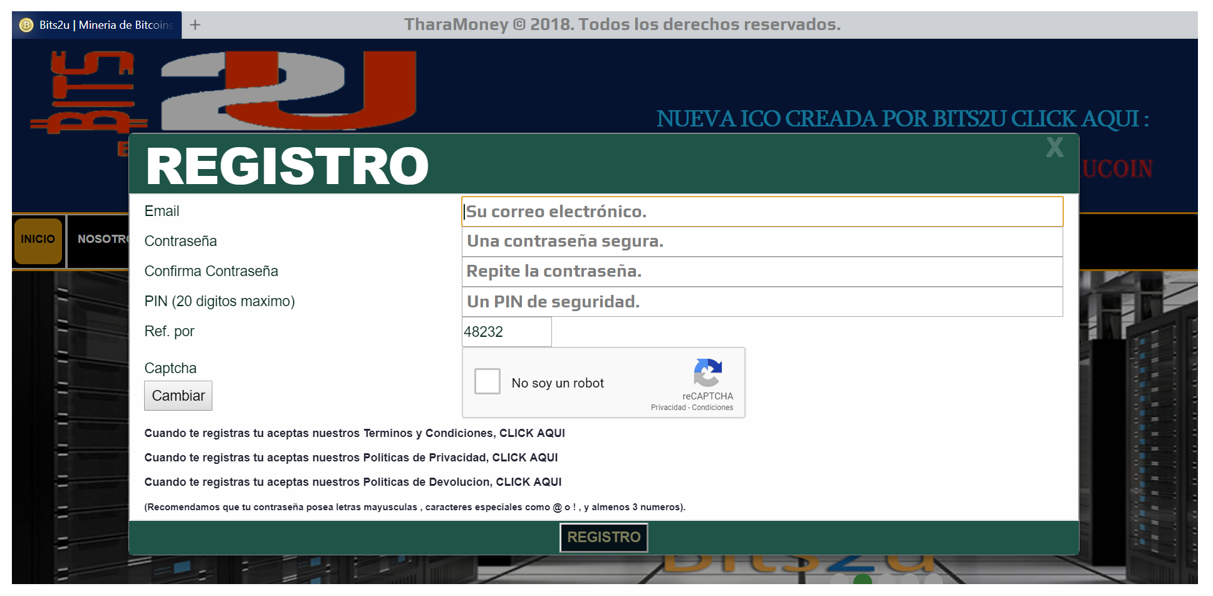
Task: Click the TharaMoney © 2018 copyright text
Action: click(622, 24)
